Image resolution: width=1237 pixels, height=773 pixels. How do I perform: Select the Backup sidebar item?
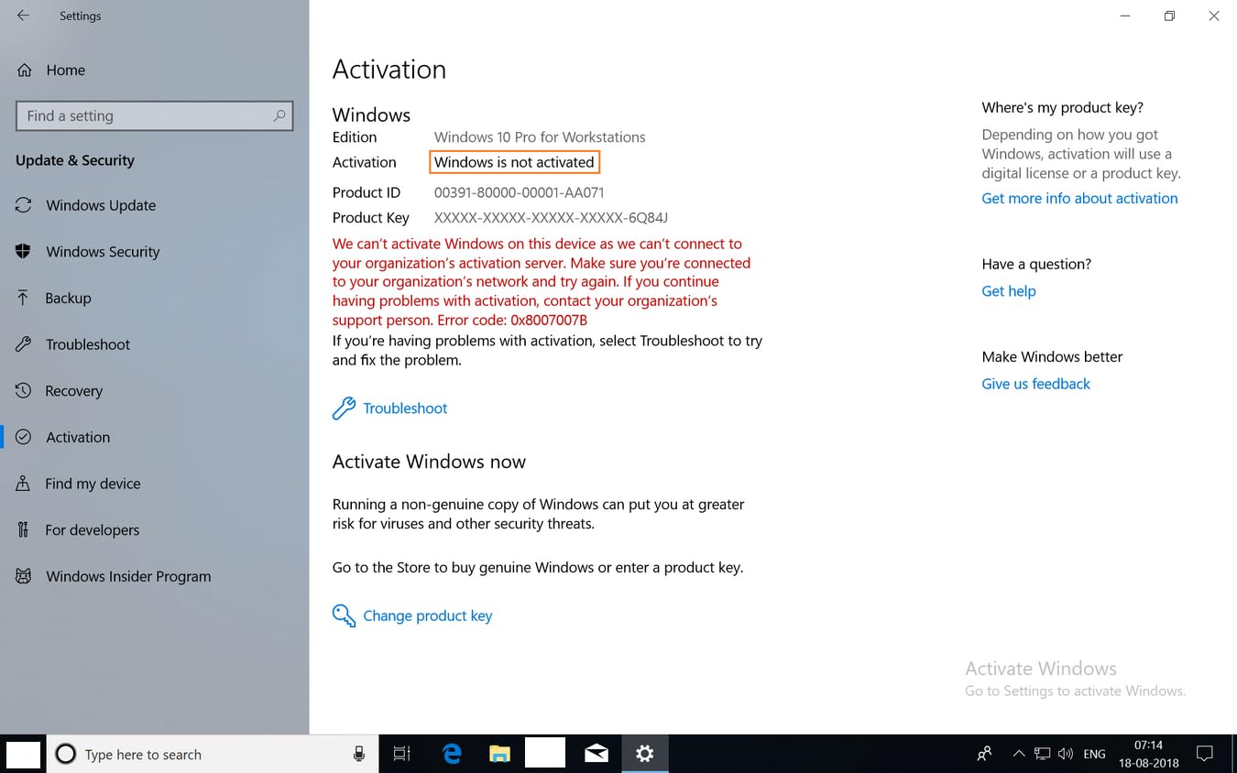tap(68, 298)
